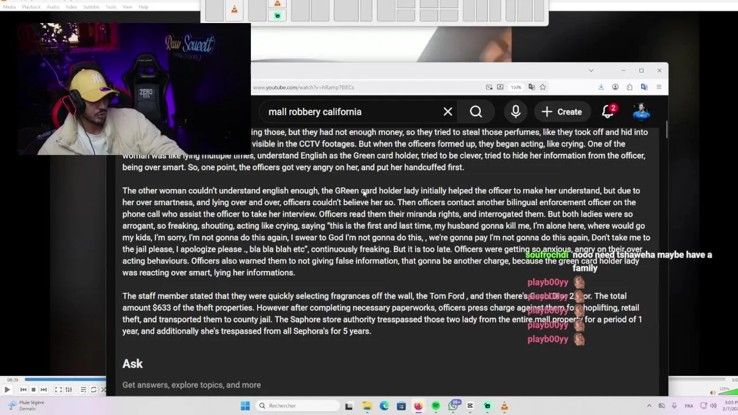
Task: Open CapCut from taskbar
Action: tap(470, 406)
